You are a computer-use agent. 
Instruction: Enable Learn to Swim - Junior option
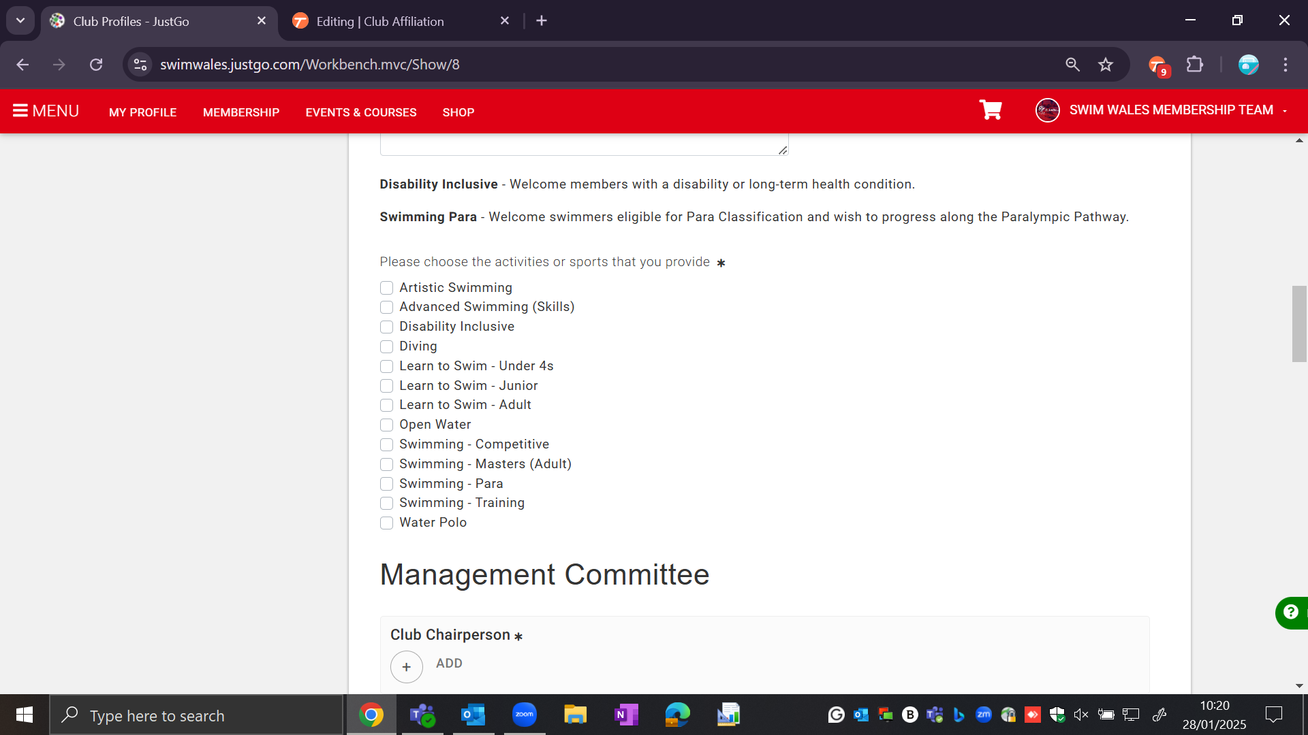coord(386,386)
